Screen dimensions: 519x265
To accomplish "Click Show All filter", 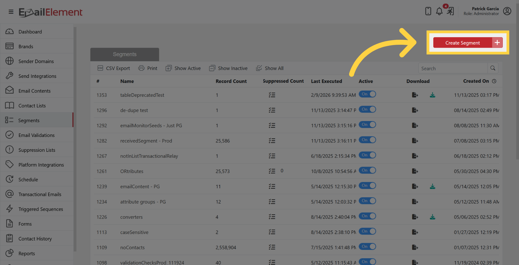I will [270, 68].
